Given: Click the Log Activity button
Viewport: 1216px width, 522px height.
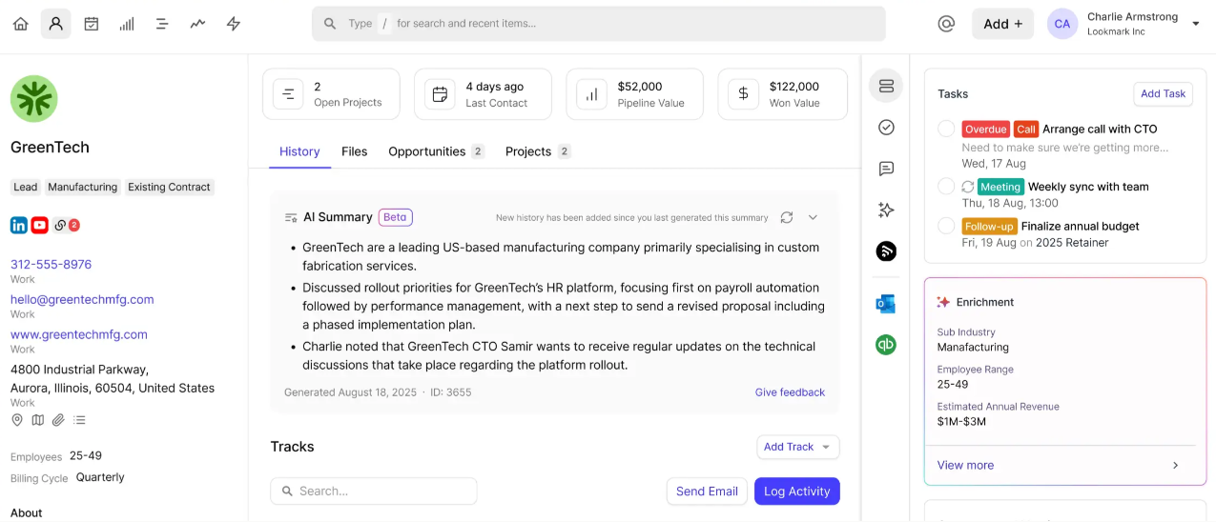Looking at the screenshot, I should pos(797,492).
